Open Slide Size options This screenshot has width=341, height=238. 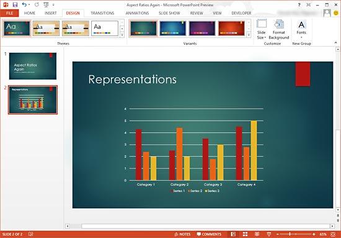262,29
